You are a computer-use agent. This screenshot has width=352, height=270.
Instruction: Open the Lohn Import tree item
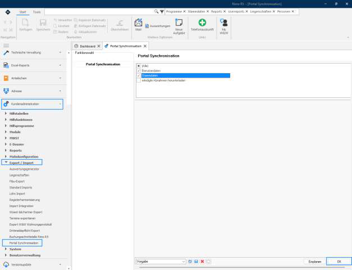click(17, 193)
